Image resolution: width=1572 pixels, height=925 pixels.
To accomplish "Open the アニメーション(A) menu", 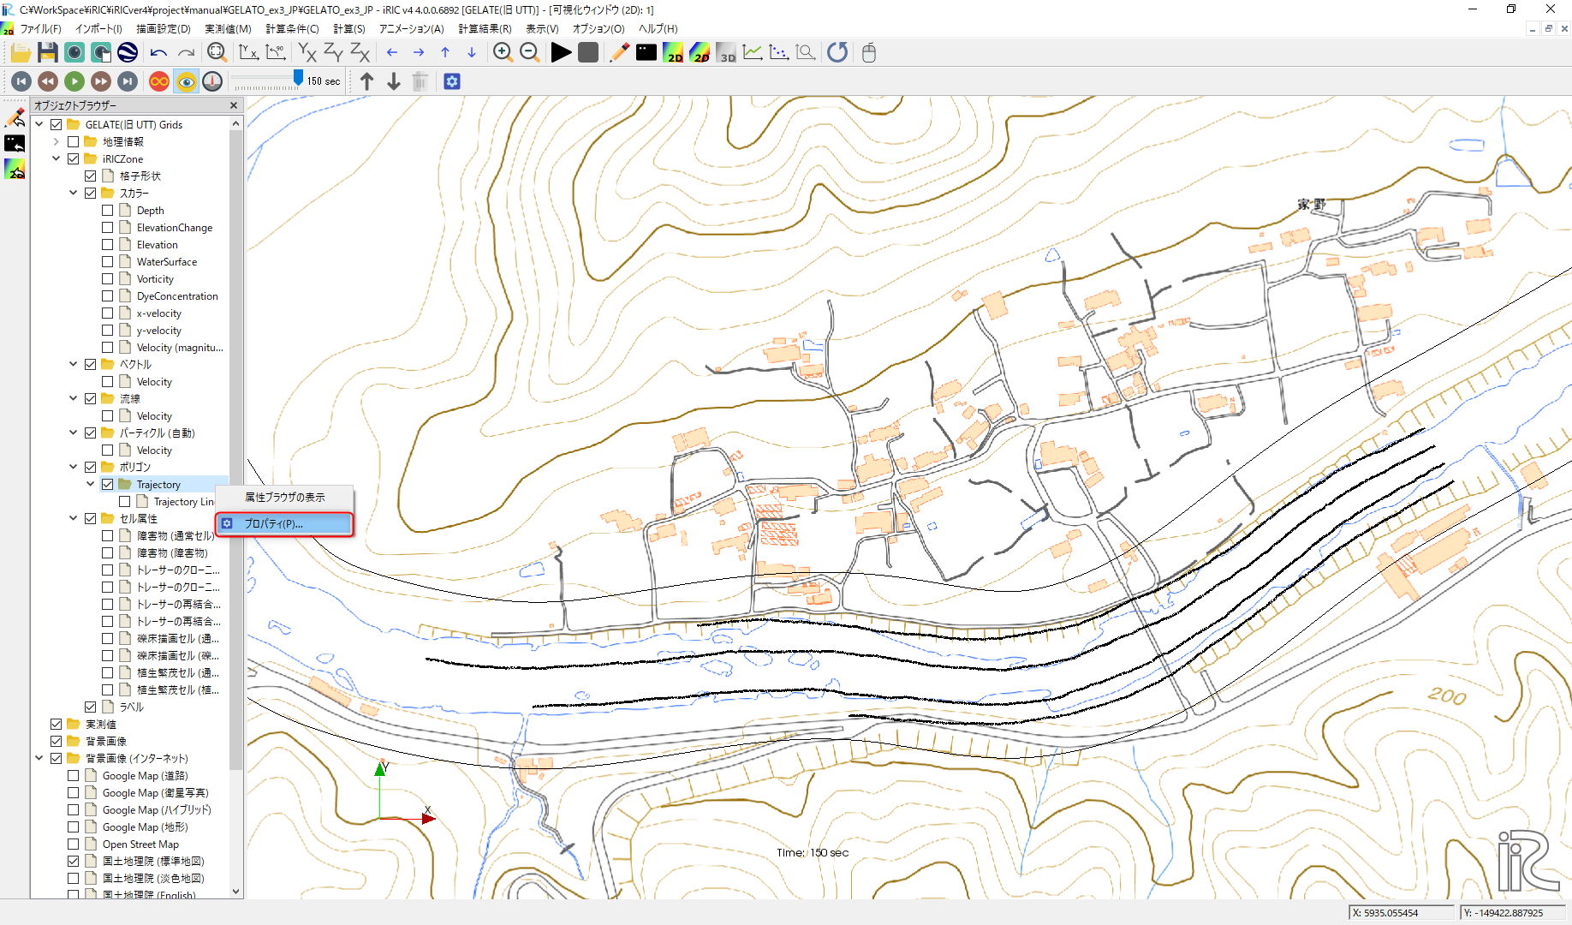I will click(x=411, y=28).
